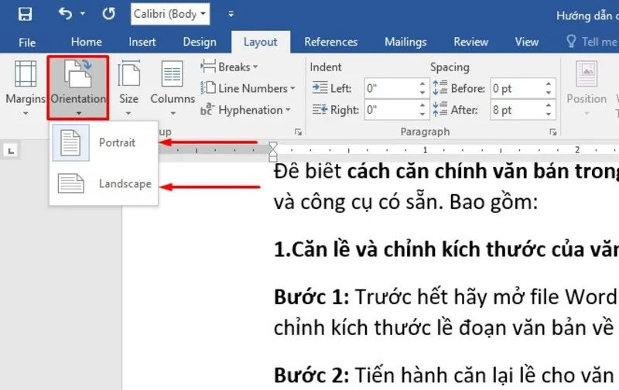
Task: Open Paragraph dialog launcher
Action: [x=552, y=132]
